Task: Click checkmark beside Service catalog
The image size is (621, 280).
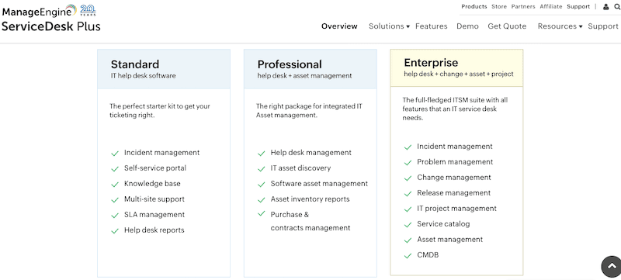Action: pyautogui.click(x=408, y=225)
